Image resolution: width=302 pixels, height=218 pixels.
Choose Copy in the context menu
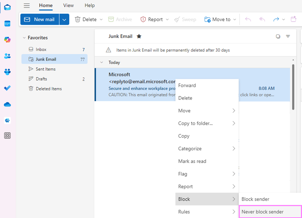(207, 136)
